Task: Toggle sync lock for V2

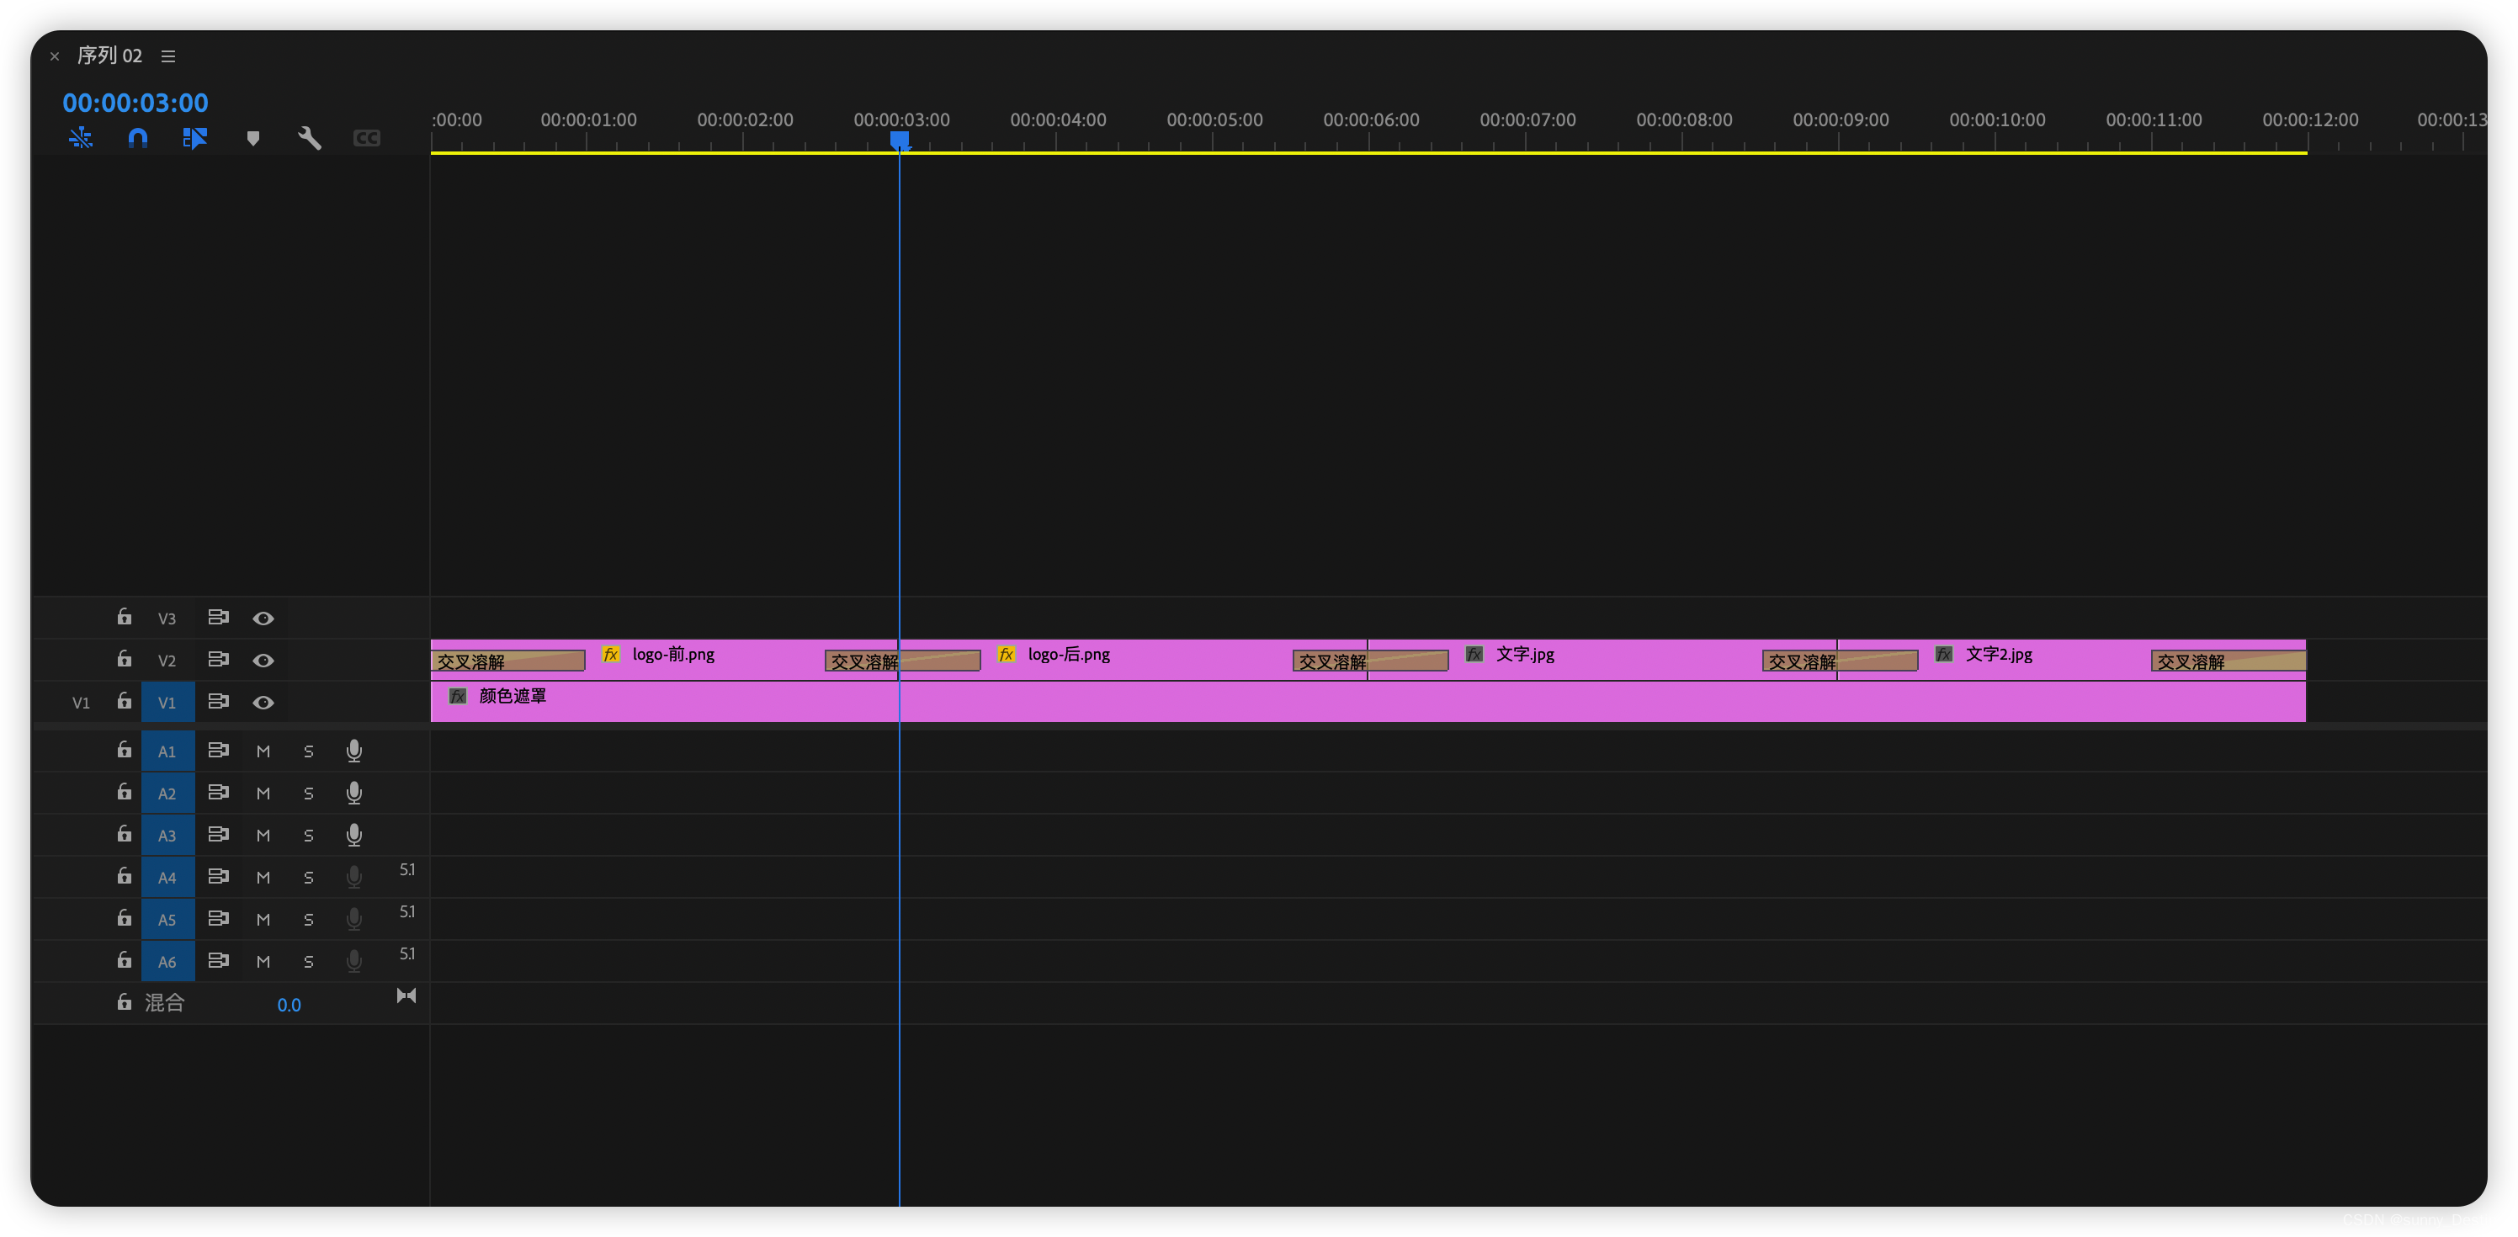Action: pyautogui.click(x=218, y=660)
